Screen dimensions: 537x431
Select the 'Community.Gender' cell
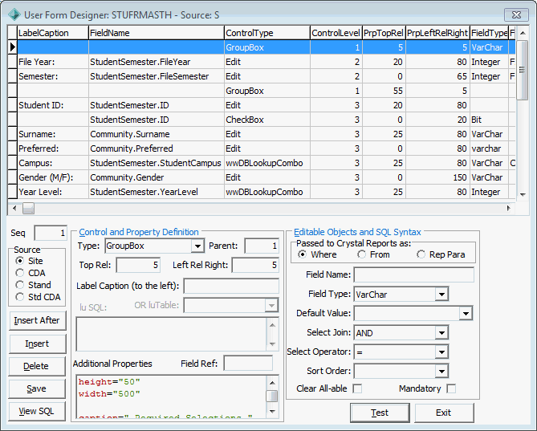(157, 177)
